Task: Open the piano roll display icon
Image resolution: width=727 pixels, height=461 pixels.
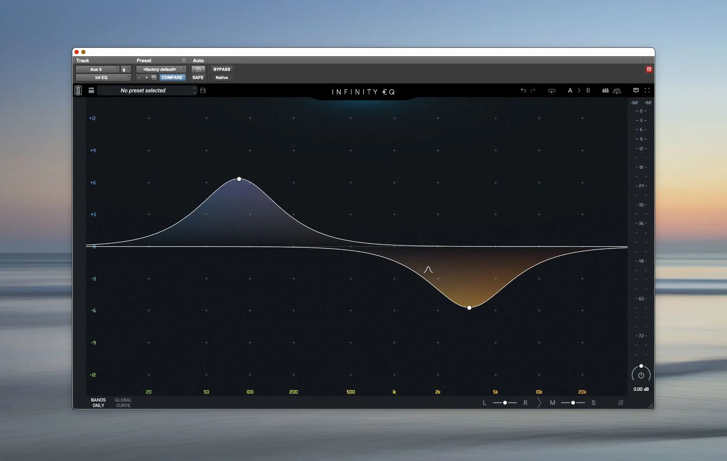Action: coord(617,91)
